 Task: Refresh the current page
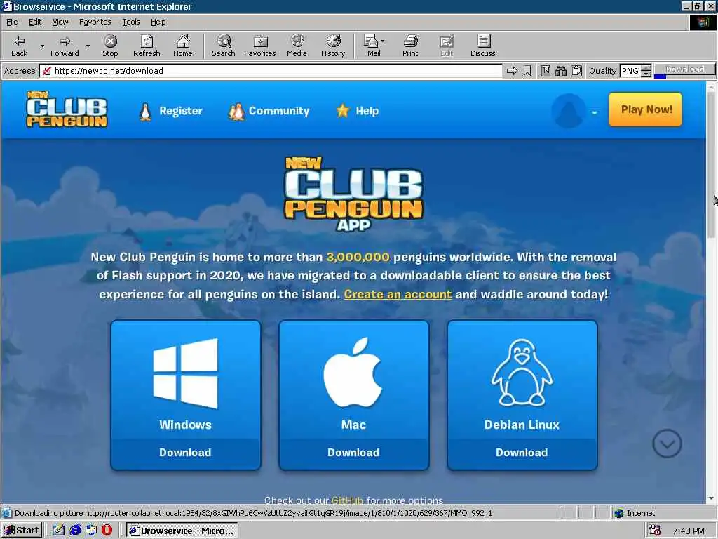tap(147, 46)
